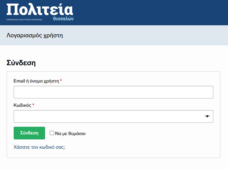Click the white area below the login panel
Viewport: 228px width, 170px height.
(113, 164)
